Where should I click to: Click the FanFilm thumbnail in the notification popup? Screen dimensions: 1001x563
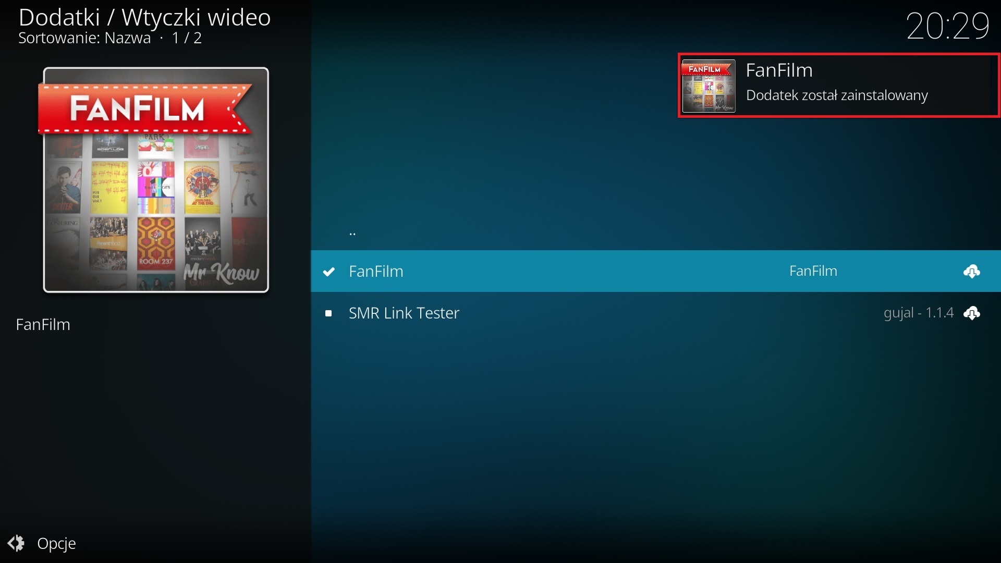pyautogui.click(x=709, y=86)
